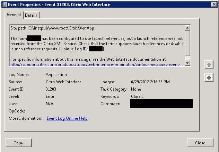Select the General tab
Image resolution: width=219 pixels, height=152 pixels.
(14, 15)
